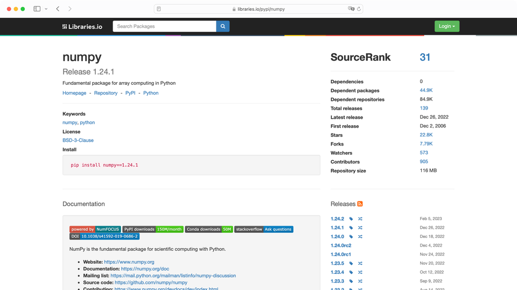This screenshot has width=517, height=290.
Task: Click the tag icon next to release 1.24.0
Action: 351,236
